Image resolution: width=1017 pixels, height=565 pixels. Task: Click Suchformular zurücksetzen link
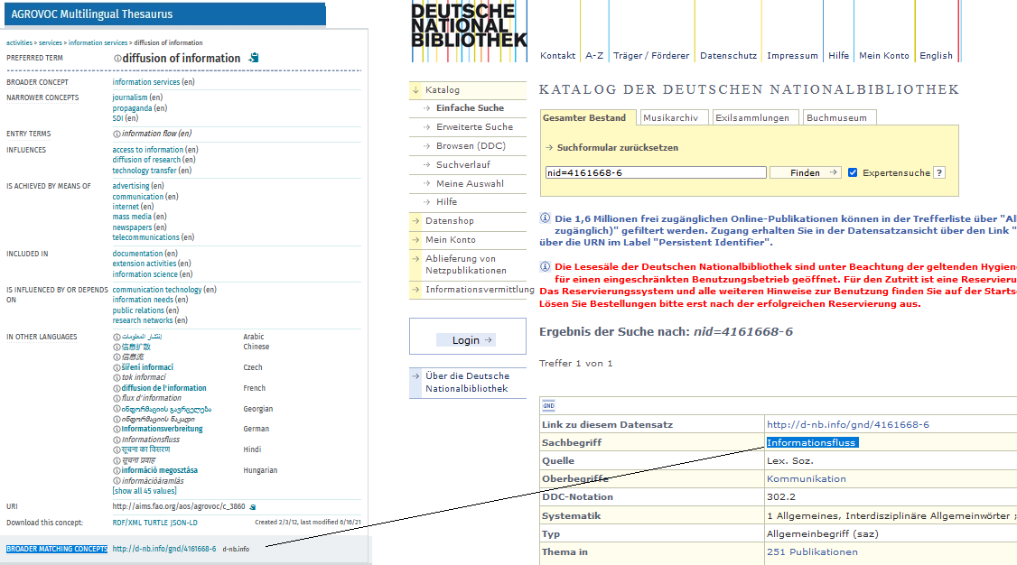pyautogui.click(x=618, y=148)
